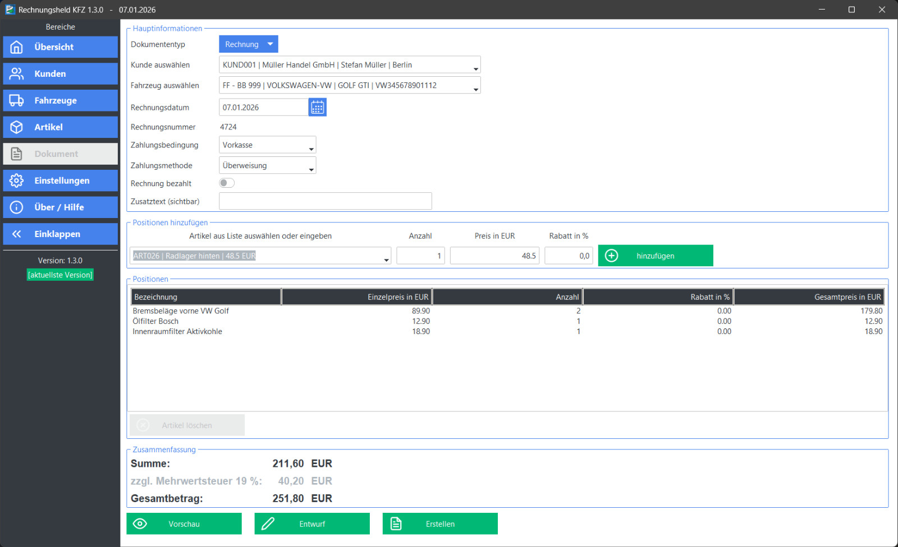Show the invoice Vorschau
The width and height of the screenshot is (898, 547).
point(184,523)
